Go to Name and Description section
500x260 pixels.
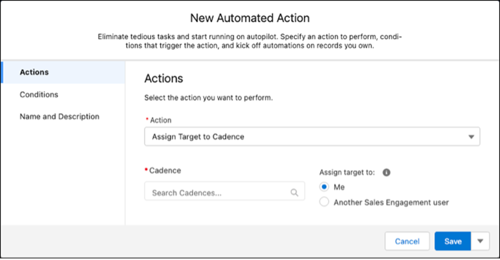(x=59, y=116)
